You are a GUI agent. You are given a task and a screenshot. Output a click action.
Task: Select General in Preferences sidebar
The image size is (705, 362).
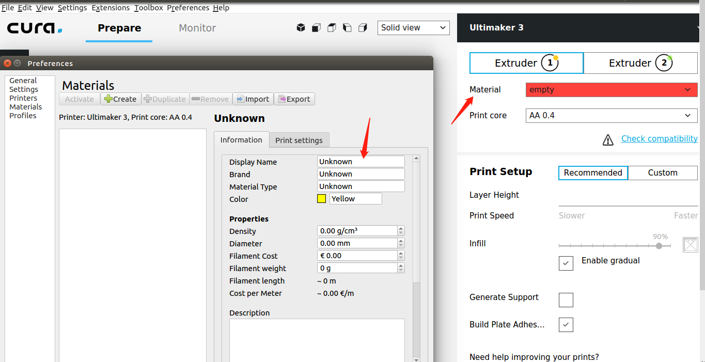click(x=23, y=81)
